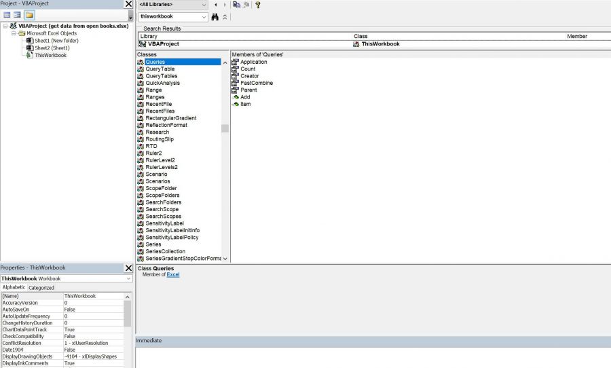Toggle Folders view in Project pane
Image resolution: width=611 pixels, height=368 pixels.
[29, 15]
